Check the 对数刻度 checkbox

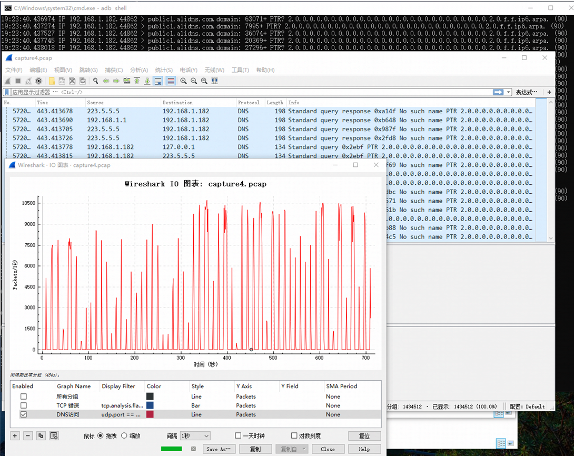point(294,436)
